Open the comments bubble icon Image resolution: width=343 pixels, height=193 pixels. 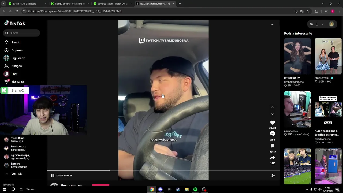click(x=273, y=133)
